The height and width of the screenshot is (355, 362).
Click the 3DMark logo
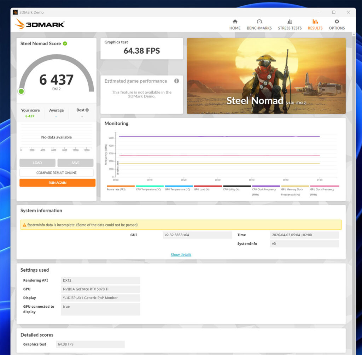coord(40,24)
